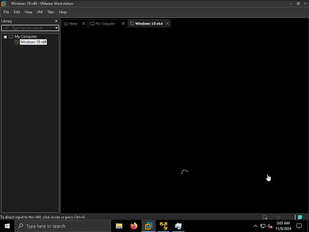Open the Action Center notifications
The width and height of the screenshot is (309, 232).
(x=299, y=226)
